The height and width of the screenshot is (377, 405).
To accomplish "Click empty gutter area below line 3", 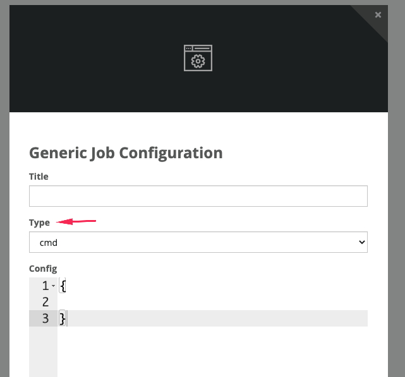I will point(43,352).
